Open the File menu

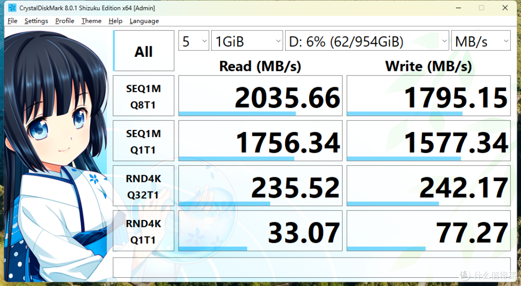click(x=12, y=21)
